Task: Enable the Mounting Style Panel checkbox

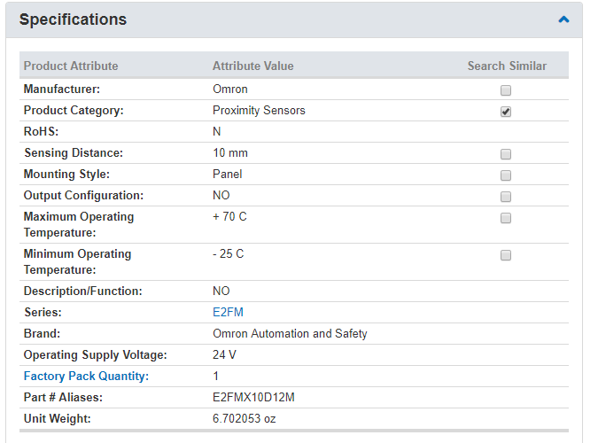Action: (506, 175)
